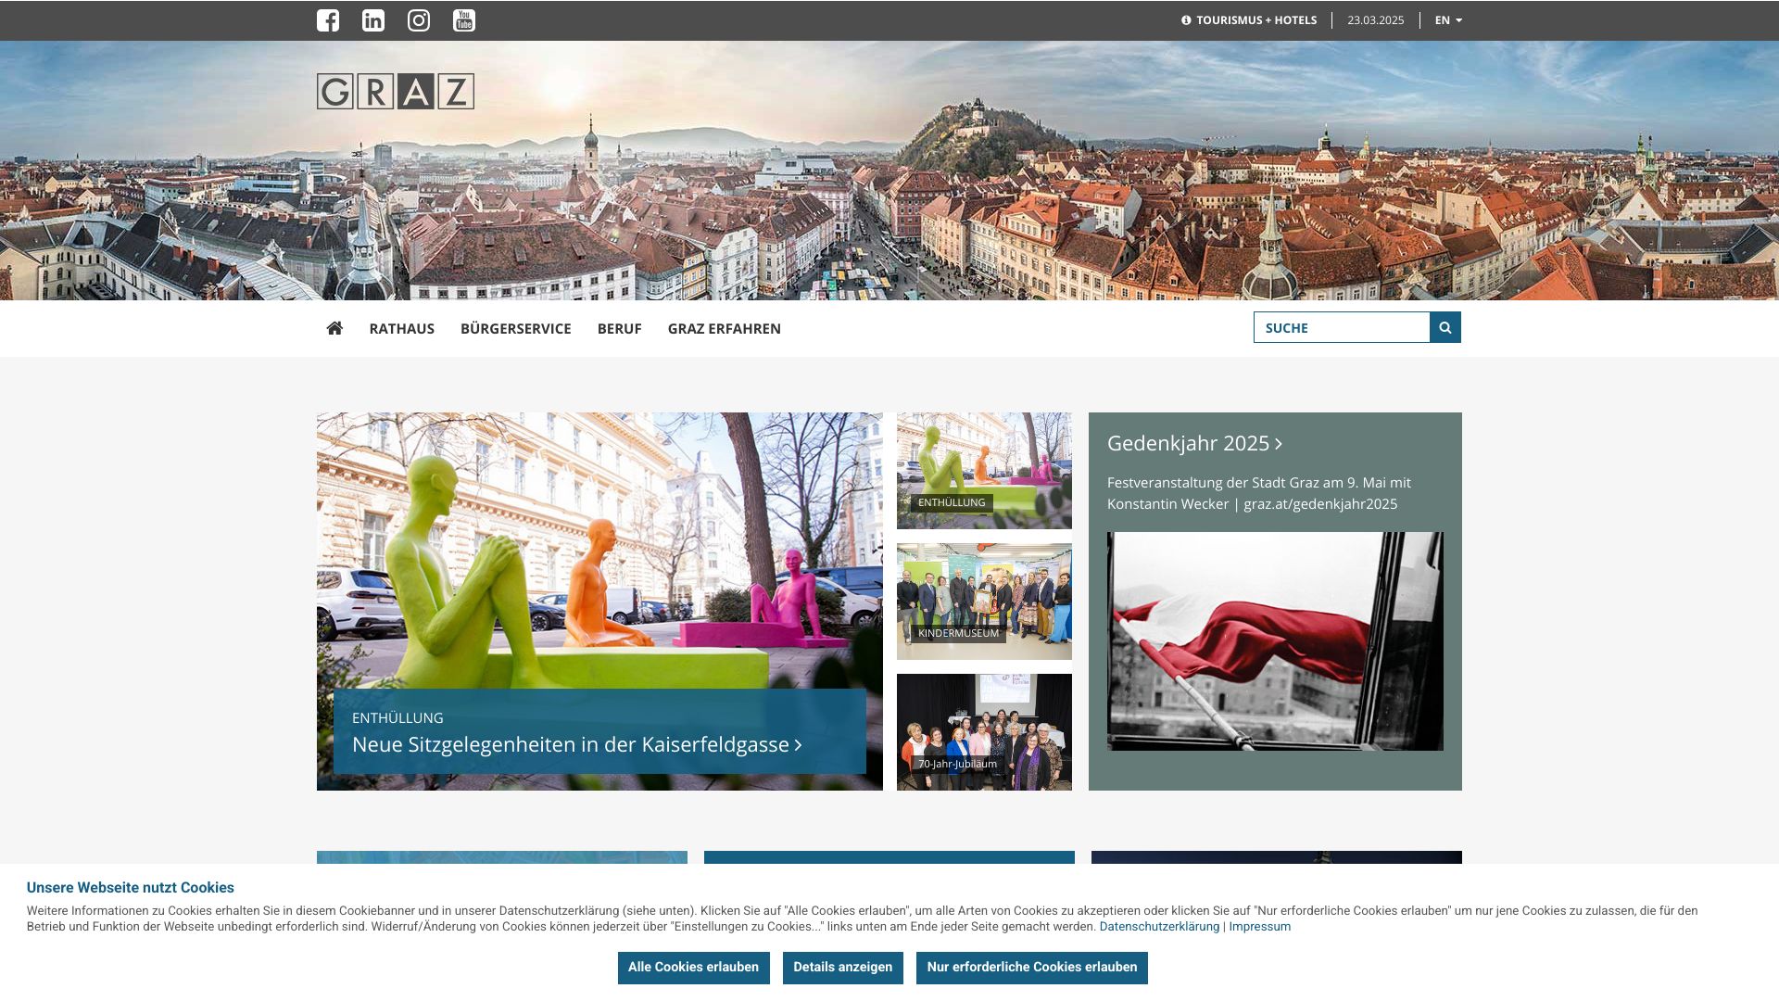
Task: Go to the home icon in navigation
Action: (x=334, y=328)
